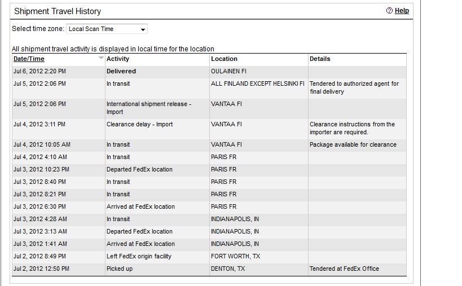
Task: Select the Clearance delay - Import row
Action: click(139, 124)
